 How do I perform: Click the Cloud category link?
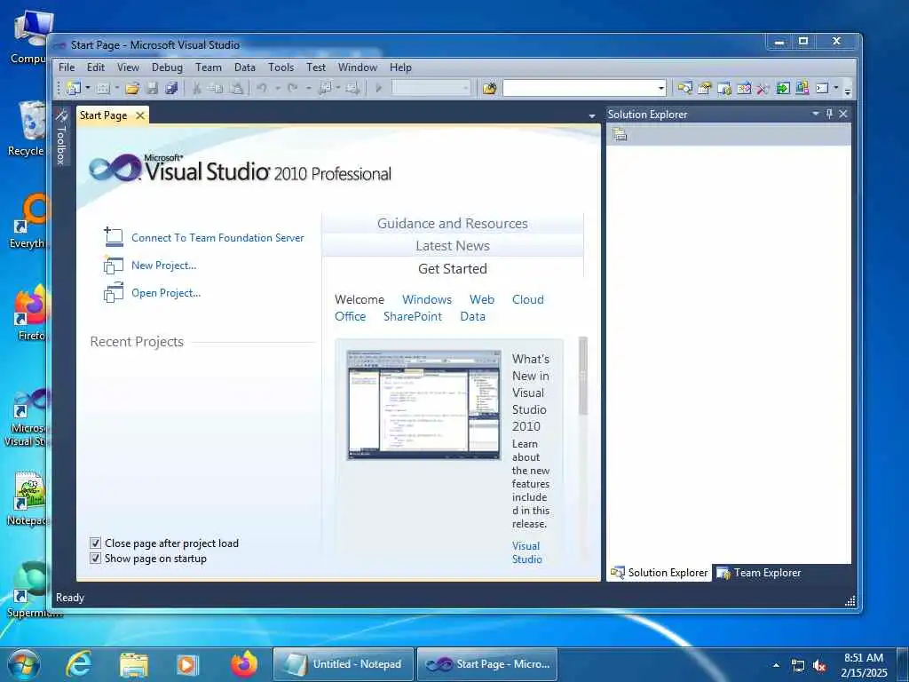click(527, 300)
